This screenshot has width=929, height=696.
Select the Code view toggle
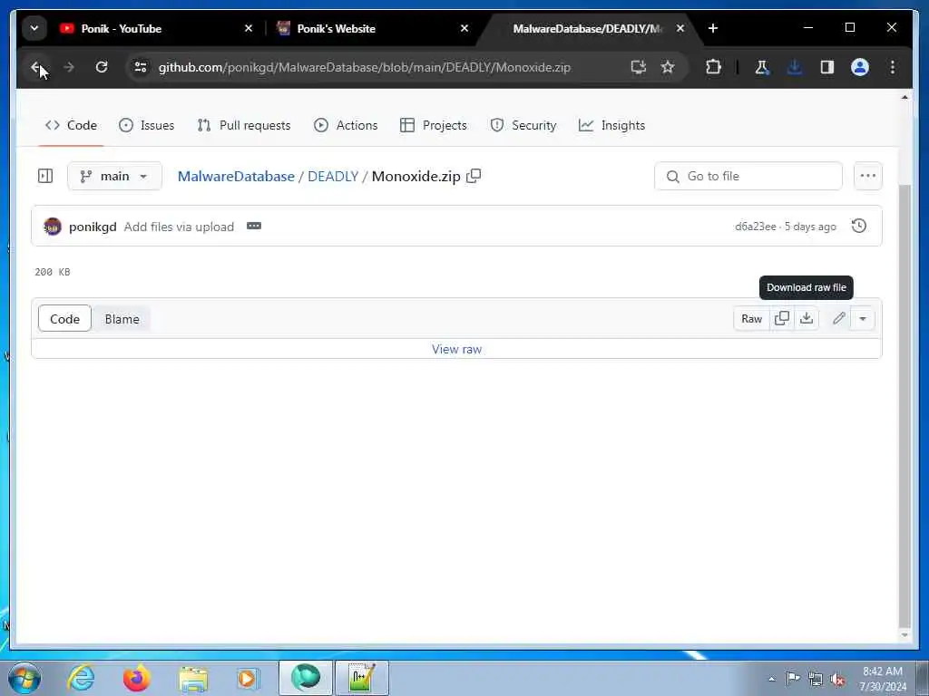64,318
